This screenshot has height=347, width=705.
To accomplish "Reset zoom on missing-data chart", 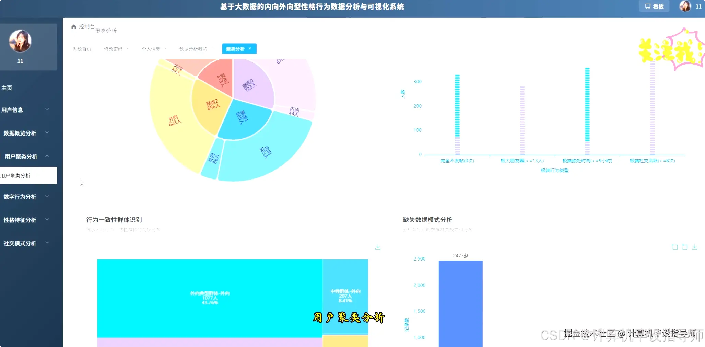I will pyautogui.click(x=684, y=247).
